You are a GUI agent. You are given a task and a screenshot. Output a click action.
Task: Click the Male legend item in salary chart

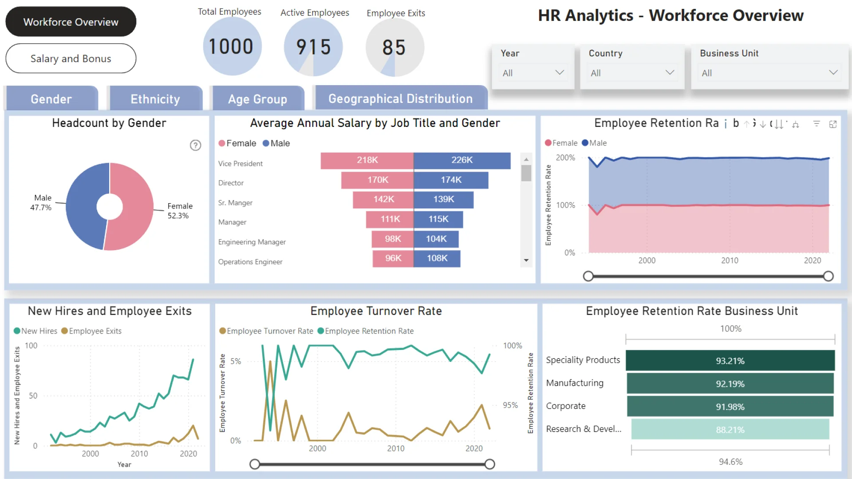tap(276, 143)
